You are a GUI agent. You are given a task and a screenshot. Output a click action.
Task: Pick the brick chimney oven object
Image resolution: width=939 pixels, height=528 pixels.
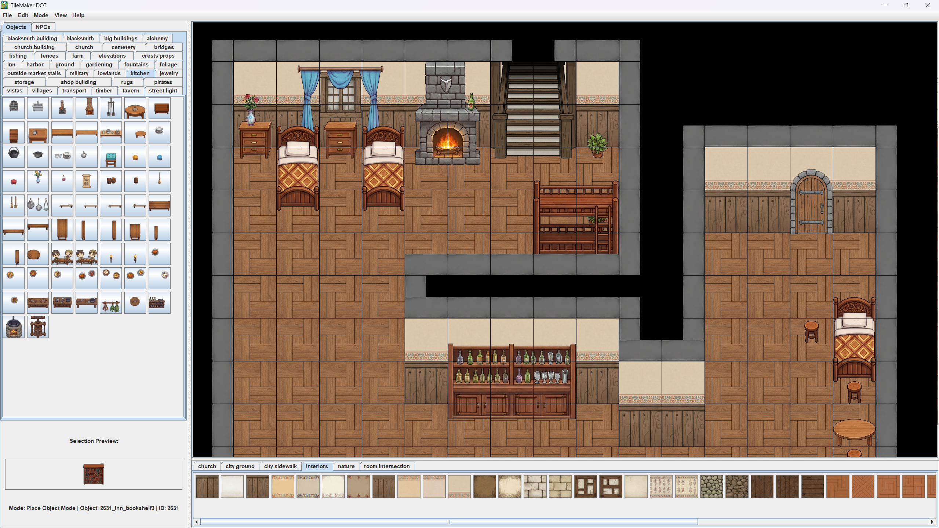click(87, 108)
